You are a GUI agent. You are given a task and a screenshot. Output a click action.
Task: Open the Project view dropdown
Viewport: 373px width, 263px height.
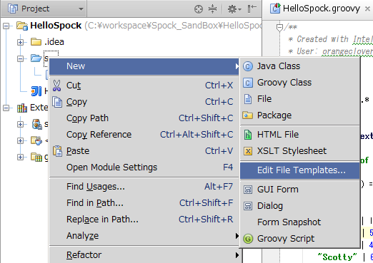[46, 9]
